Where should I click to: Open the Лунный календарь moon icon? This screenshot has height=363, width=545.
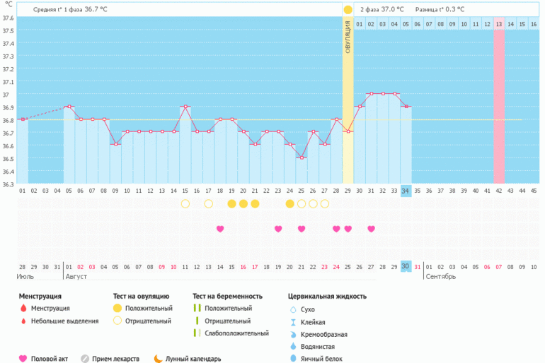(158, 359)
